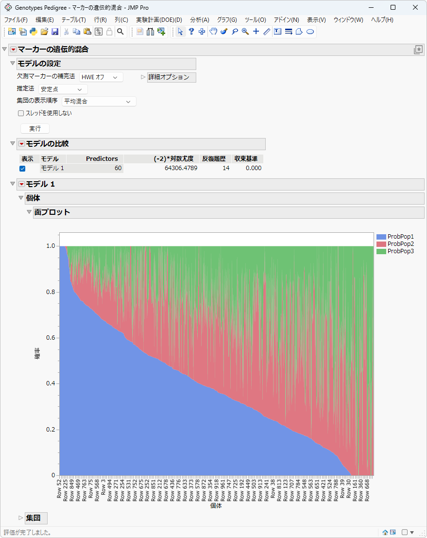Click the 確率 y-axis label

(37, 353)
